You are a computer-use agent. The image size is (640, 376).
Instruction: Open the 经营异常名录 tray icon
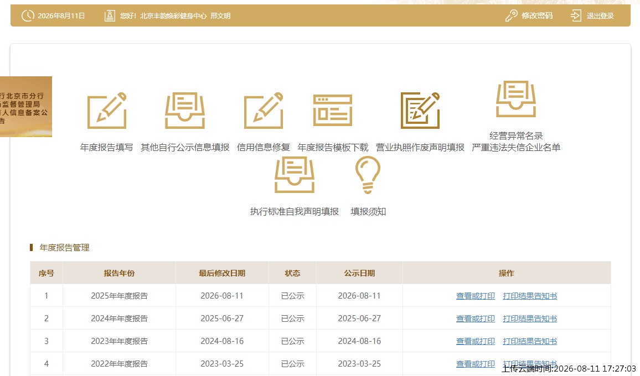tap(516, 99)
